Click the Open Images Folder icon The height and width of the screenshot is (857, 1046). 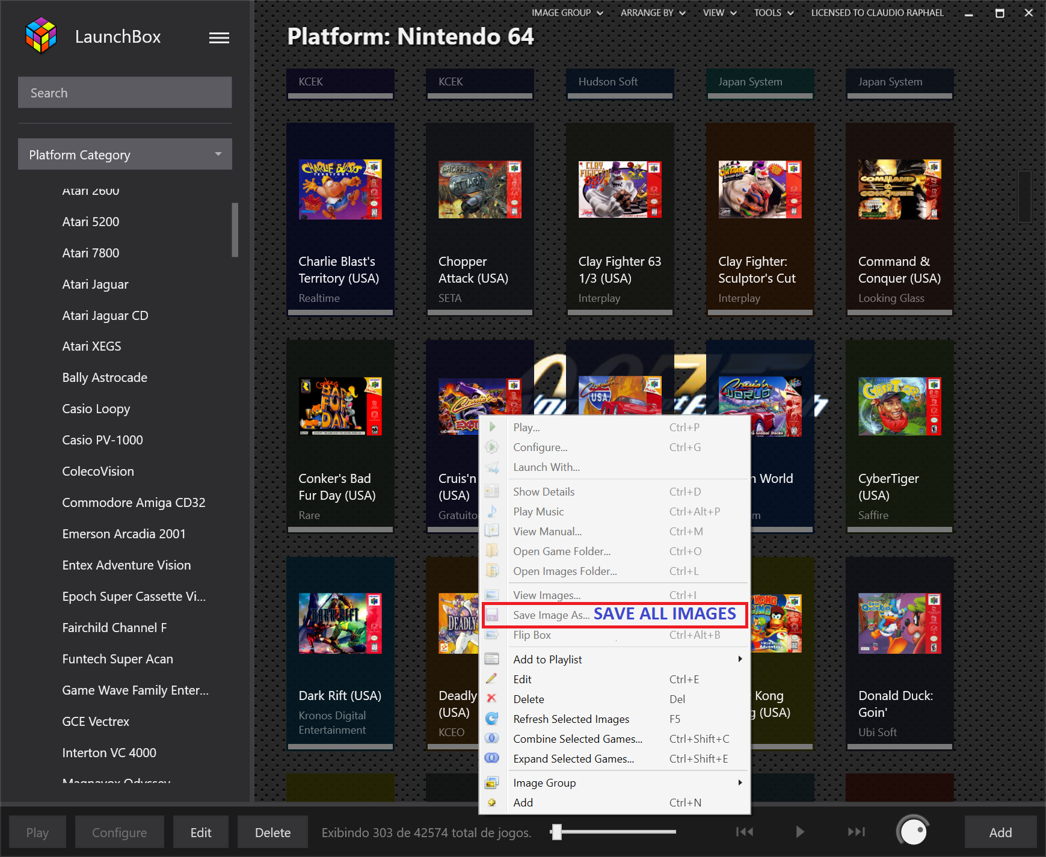pyautogui.click(x=492, y=571)
